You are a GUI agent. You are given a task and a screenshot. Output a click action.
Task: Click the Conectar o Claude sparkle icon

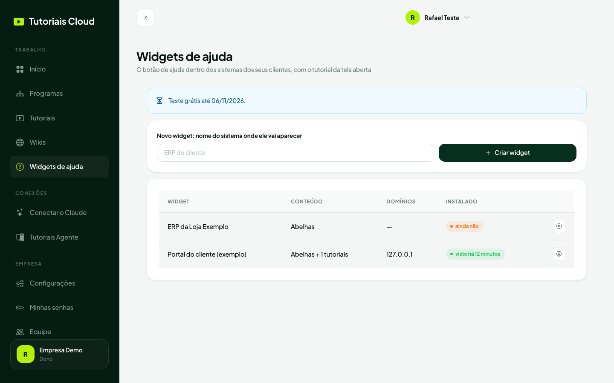point(20,213)
